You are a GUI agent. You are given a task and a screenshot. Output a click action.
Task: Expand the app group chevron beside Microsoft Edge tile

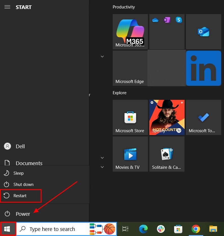click(102, 57)
